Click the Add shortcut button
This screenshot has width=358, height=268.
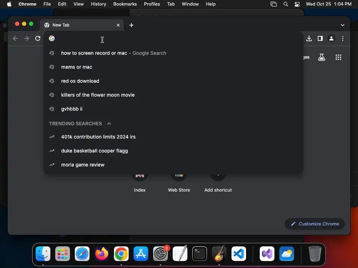tap(218, 184)
